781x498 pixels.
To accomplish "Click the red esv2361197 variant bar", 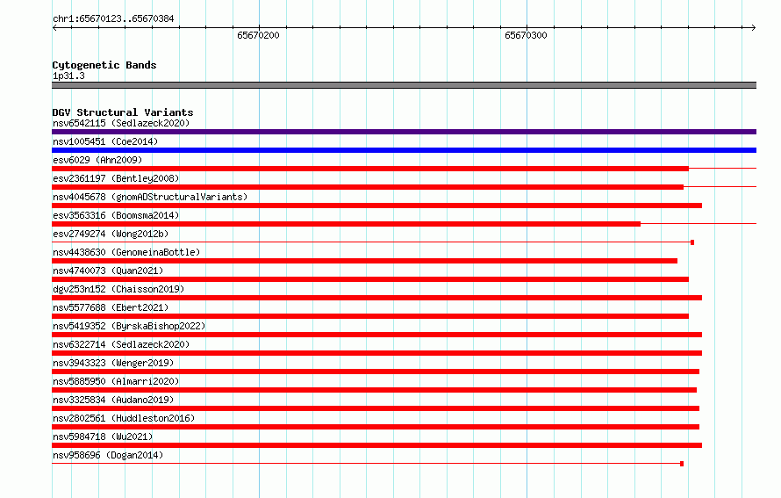I will click(x=368, y=187).
